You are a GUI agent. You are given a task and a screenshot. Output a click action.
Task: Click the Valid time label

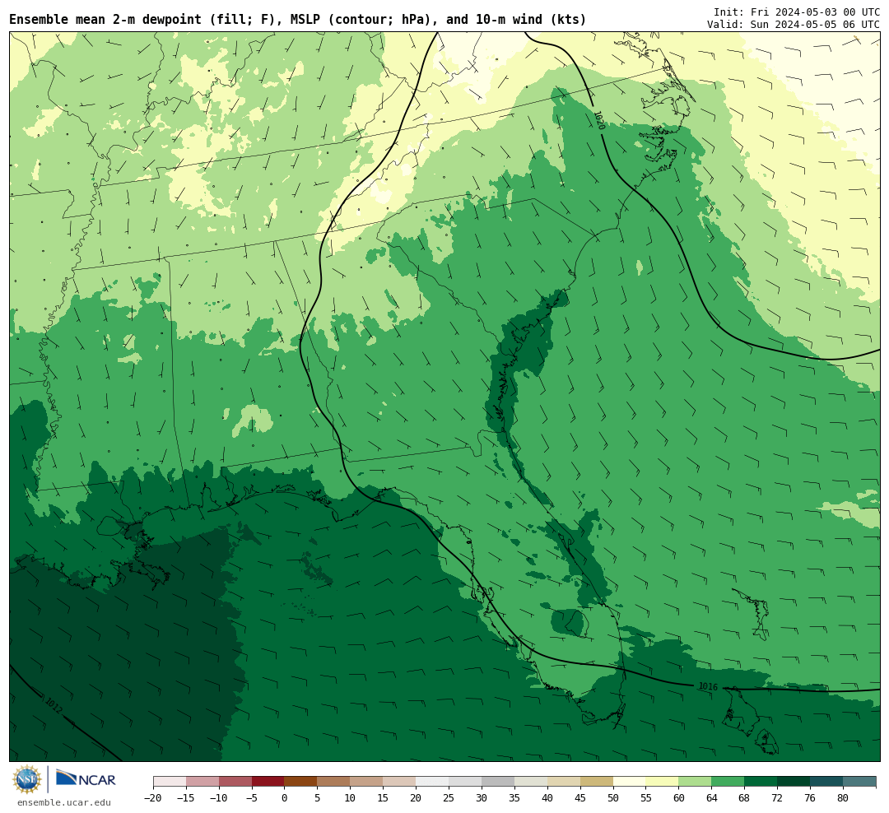(794, 25)
